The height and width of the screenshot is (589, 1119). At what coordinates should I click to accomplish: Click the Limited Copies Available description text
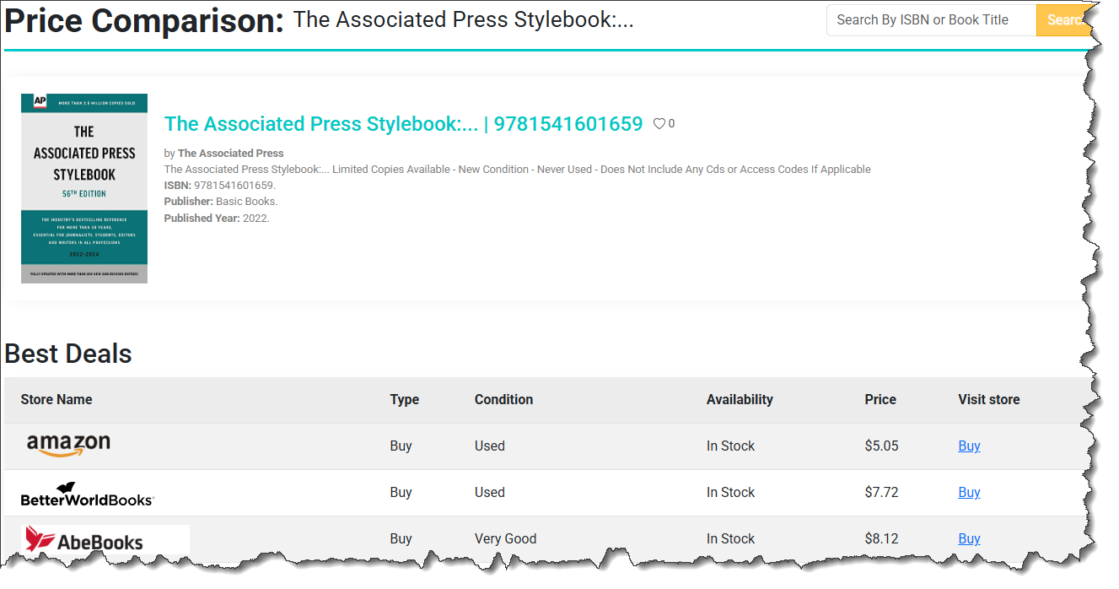click(x=517, y=170)
